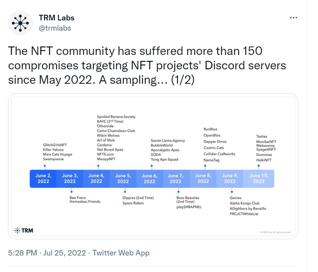
Task: Click the marker dot below June 9
Action: [x=232, y=192]
